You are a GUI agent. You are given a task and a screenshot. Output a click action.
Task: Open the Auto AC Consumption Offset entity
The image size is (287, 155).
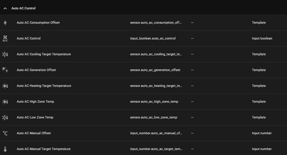(38, 23)
